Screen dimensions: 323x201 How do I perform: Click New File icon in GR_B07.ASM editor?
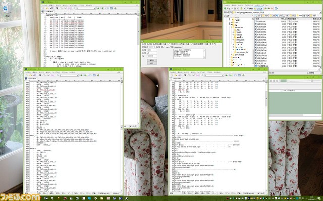click(x=26, y=75)
